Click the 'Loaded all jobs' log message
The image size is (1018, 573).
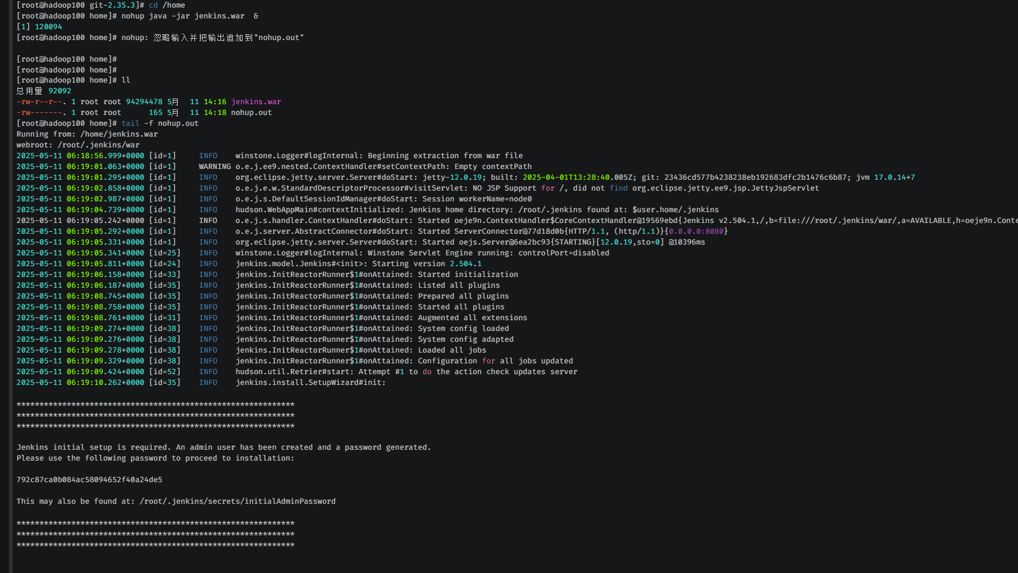click(452, 350)
